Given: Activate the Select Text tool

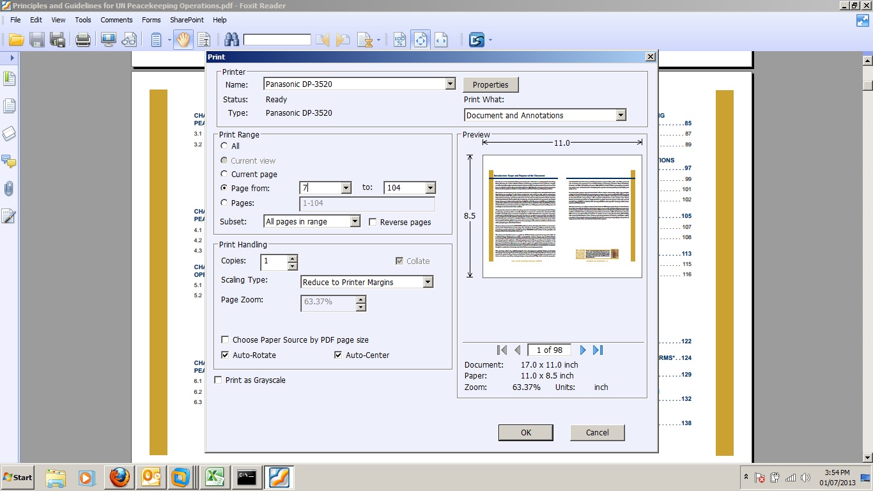Looking at the screenshot, I should pyautogui.click(x=204, y=39).
